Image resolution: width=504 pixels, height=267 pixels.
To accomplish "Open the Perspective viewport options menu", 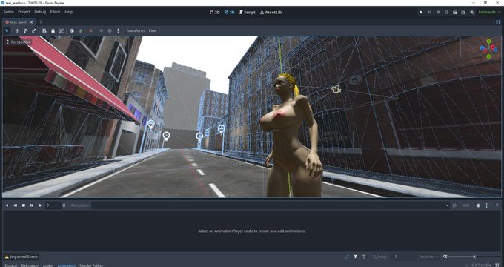I will tap(19, 42).
